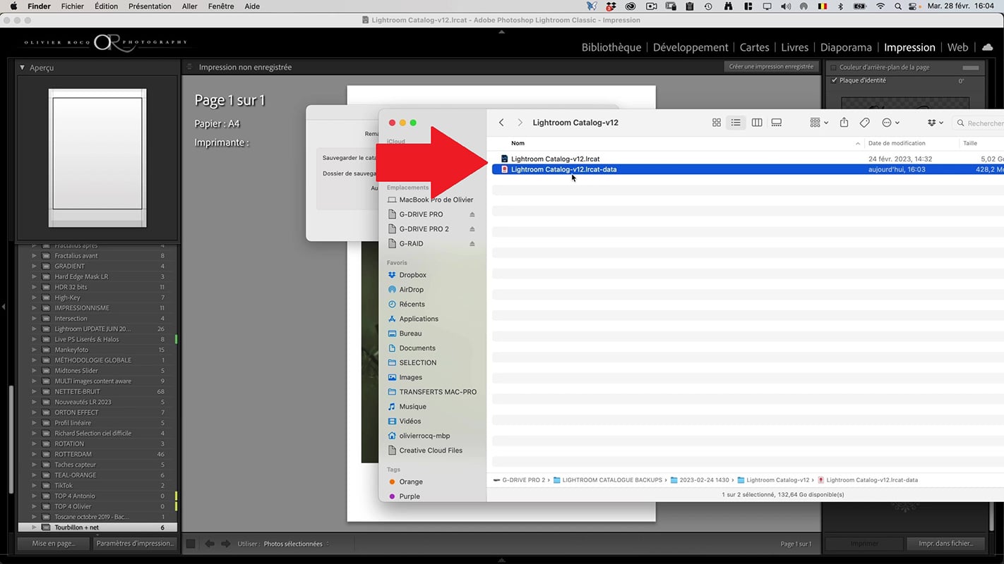Open Utiliser Photos sélectionnées dropdown
1004x564 pixels.
point(297,544)
